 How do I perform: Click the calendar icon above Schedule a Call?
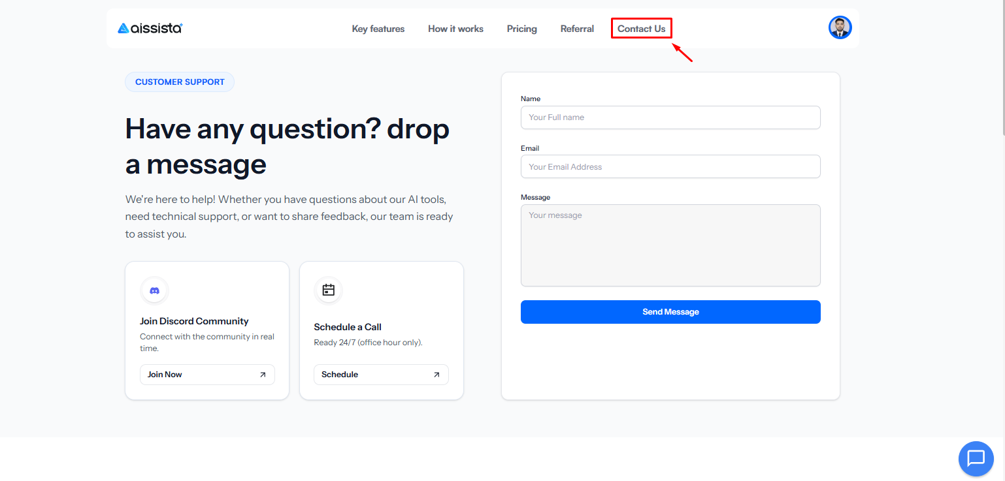[328, 290]
